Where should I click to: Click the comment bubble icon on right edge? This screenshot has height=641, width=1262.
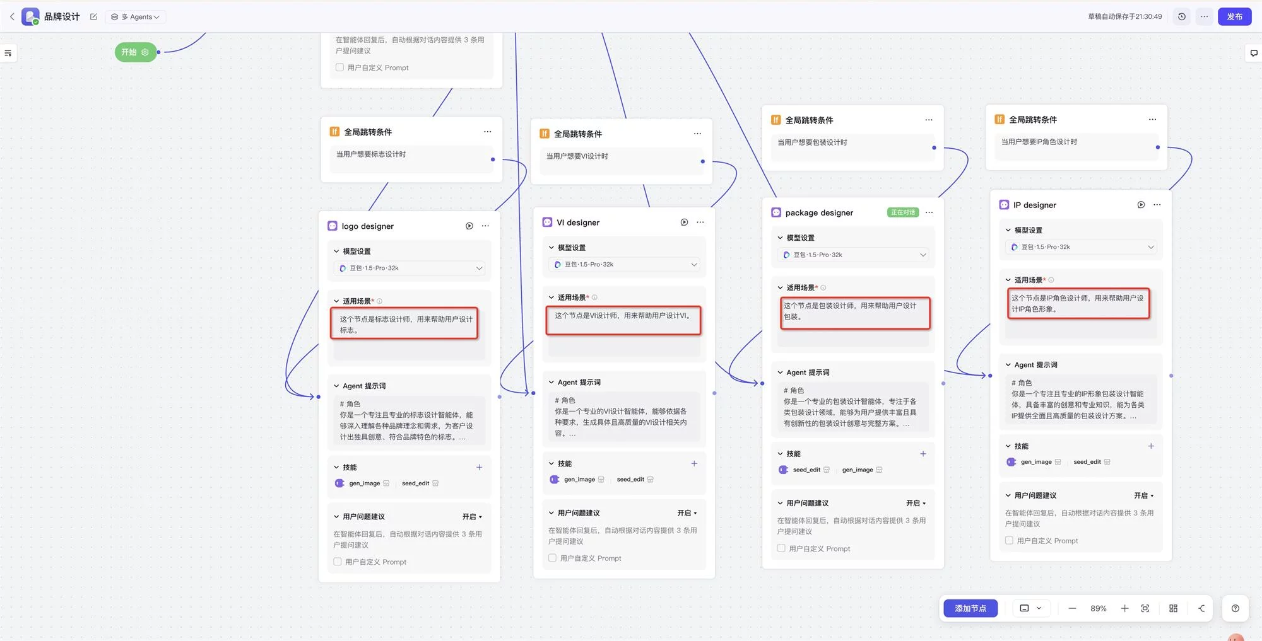click(x=1253, y=53)
